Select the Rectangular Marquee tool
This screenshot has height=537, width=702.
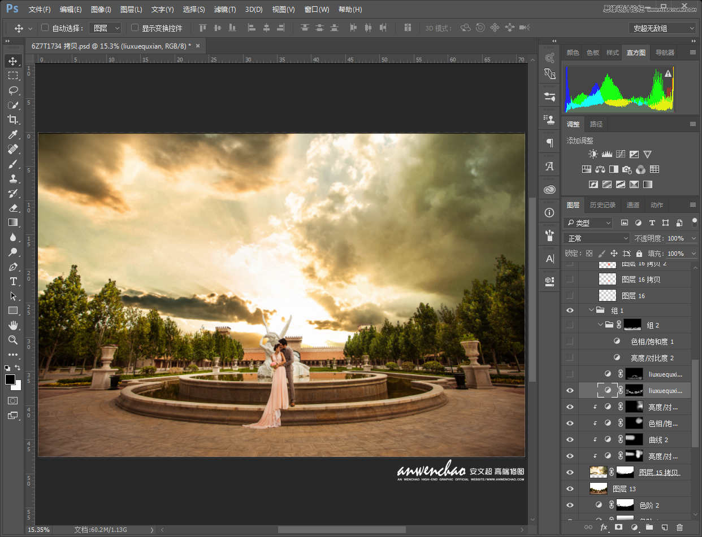tap(12, 76)
